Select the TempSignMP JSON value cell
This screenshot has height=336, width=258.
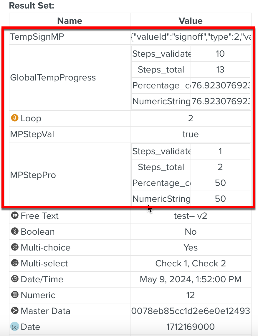pos(191,37)
